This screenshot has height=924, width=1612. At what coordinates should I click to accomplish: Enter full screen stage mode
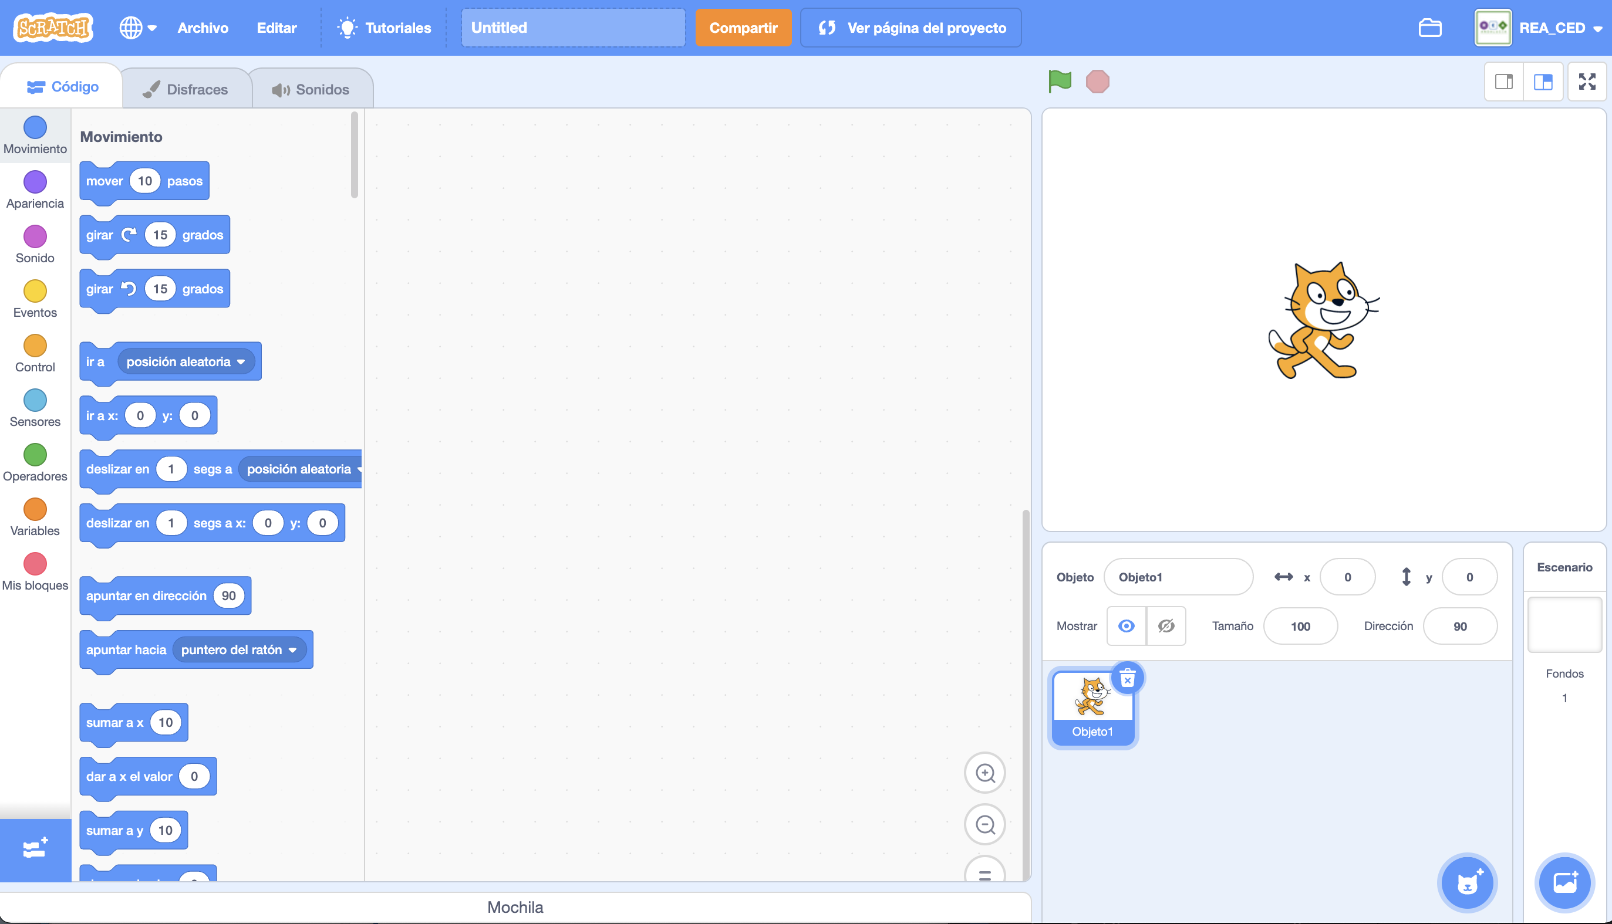tap(1587, 82)
